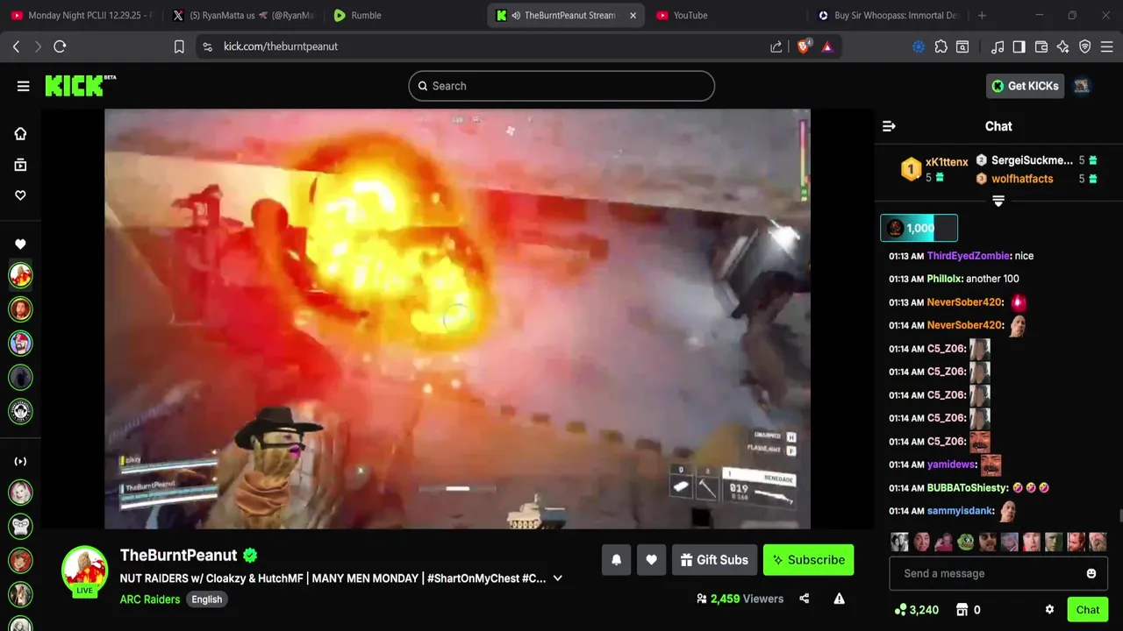Screen dimensions: 1123x631
Task: Open Following heart icon in sidebar
Action: coord(20,195)
